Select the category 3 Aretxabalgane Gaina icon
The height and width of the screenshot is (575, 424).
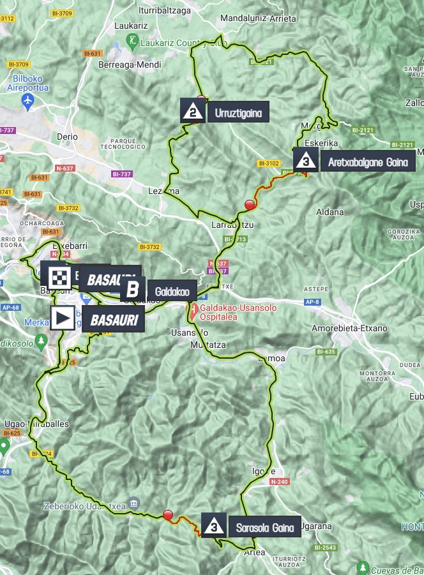[x=305, y=160]
